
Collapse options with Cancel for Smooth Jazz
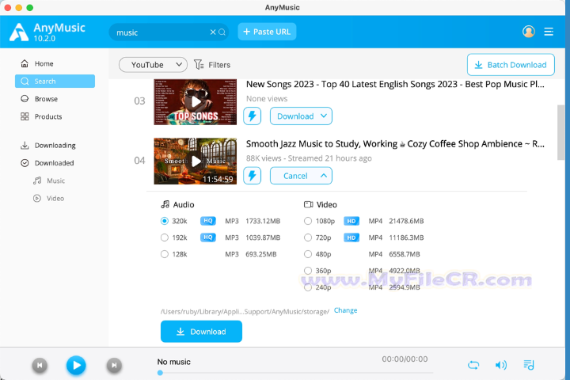301,176
